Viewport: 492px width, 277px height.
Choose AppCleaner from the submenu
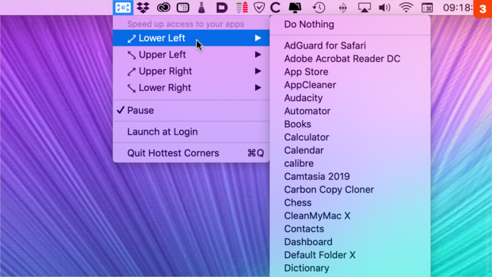click(350, 85)
